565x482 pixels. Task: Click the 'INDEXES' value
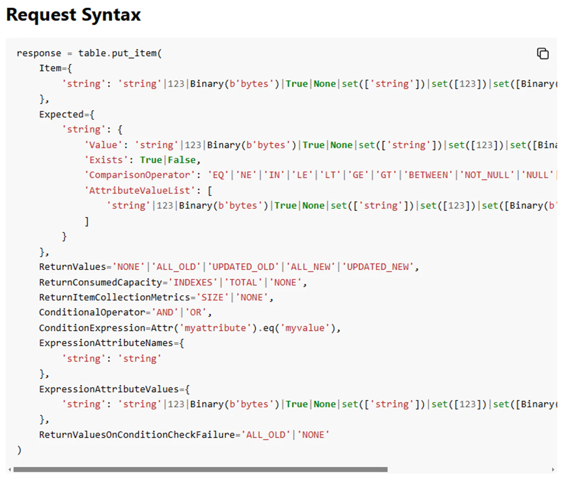(x=193, y=282)
